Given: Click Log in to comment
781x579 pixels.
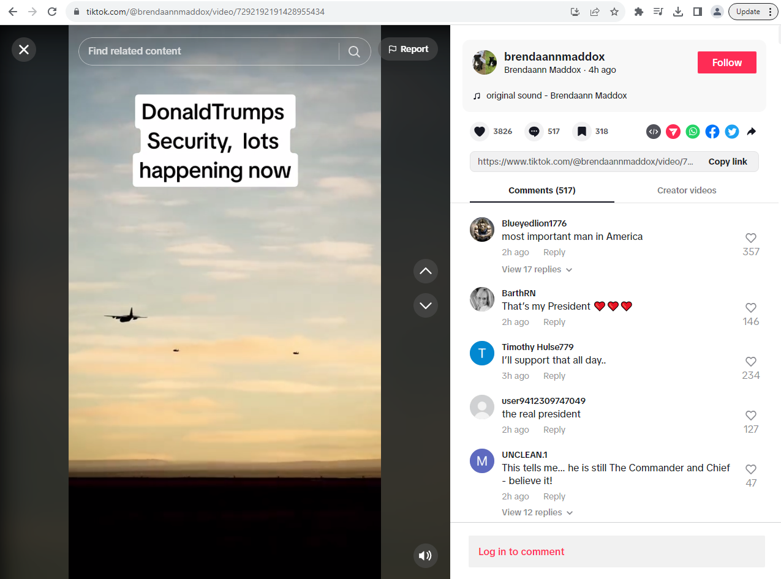Looking at the screenshot, I should [617, 551].
